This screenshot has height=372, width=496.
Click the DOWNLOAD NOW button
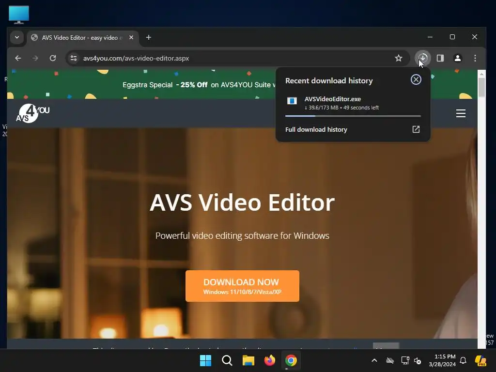tap(242, 286)
